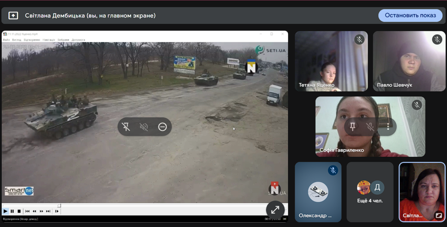Image resolution: width=447 pixels, height=227 pixels.
Task: Pause the video in media player
Action: 12,211
